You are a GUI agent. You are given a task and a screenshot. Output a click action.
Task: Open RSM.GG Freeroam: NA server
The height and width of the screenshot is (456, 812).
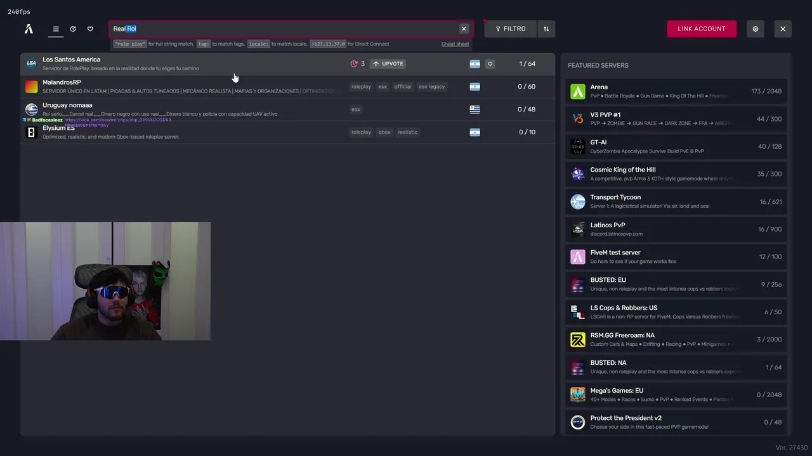[676, 339]
